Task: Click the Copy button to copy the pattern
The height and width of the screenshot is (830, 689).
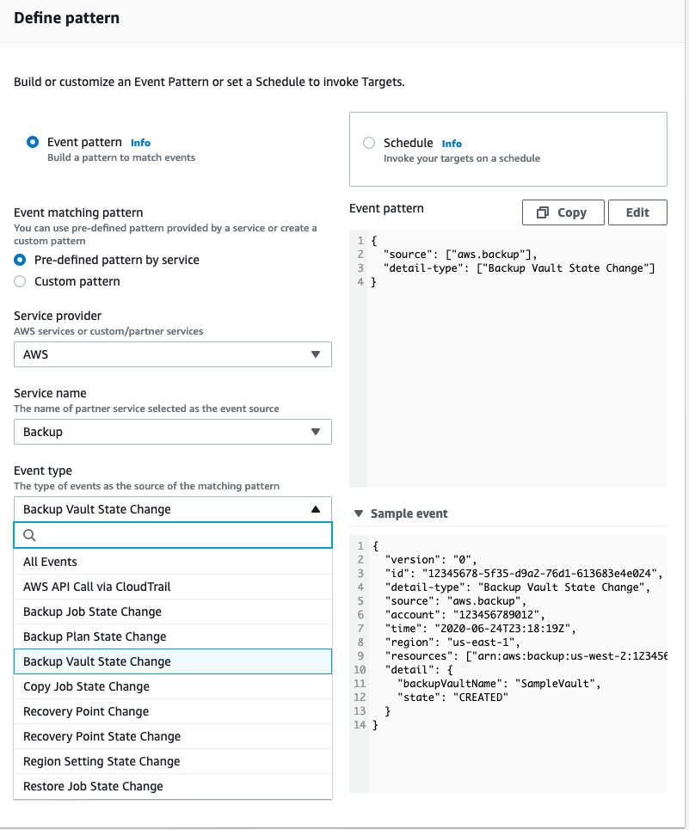Action: coord(563,212)
